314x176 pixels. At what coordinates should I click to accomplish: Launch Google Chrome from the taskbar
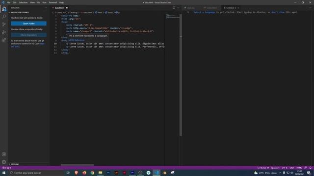click(x=92, y=173)
